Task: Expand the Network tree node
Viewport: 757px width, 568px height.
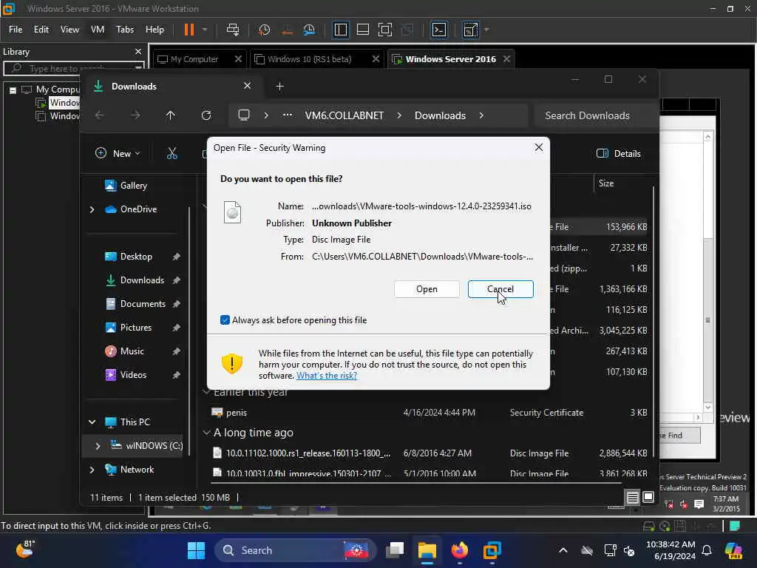Action: [92, 470]
